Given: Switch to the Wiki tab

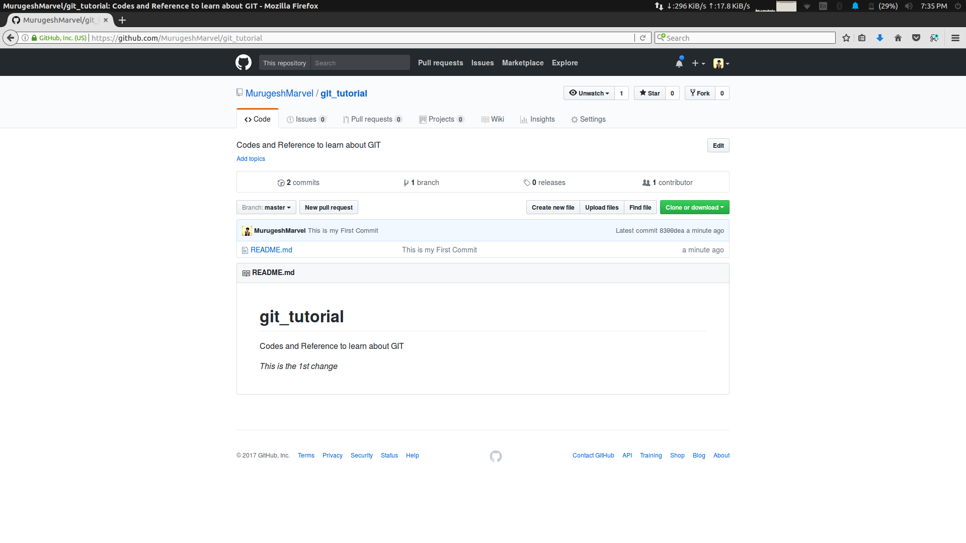Looking at the screenshot, I should [x=493, y=119].
